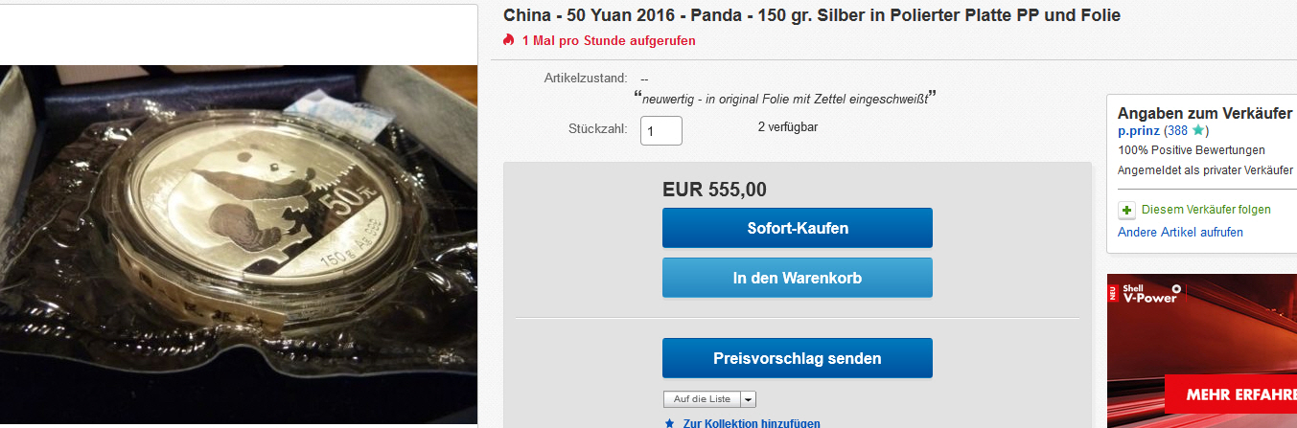Open the Panda silver coin product photo
1297x428 pixels.
pos(239,244)
